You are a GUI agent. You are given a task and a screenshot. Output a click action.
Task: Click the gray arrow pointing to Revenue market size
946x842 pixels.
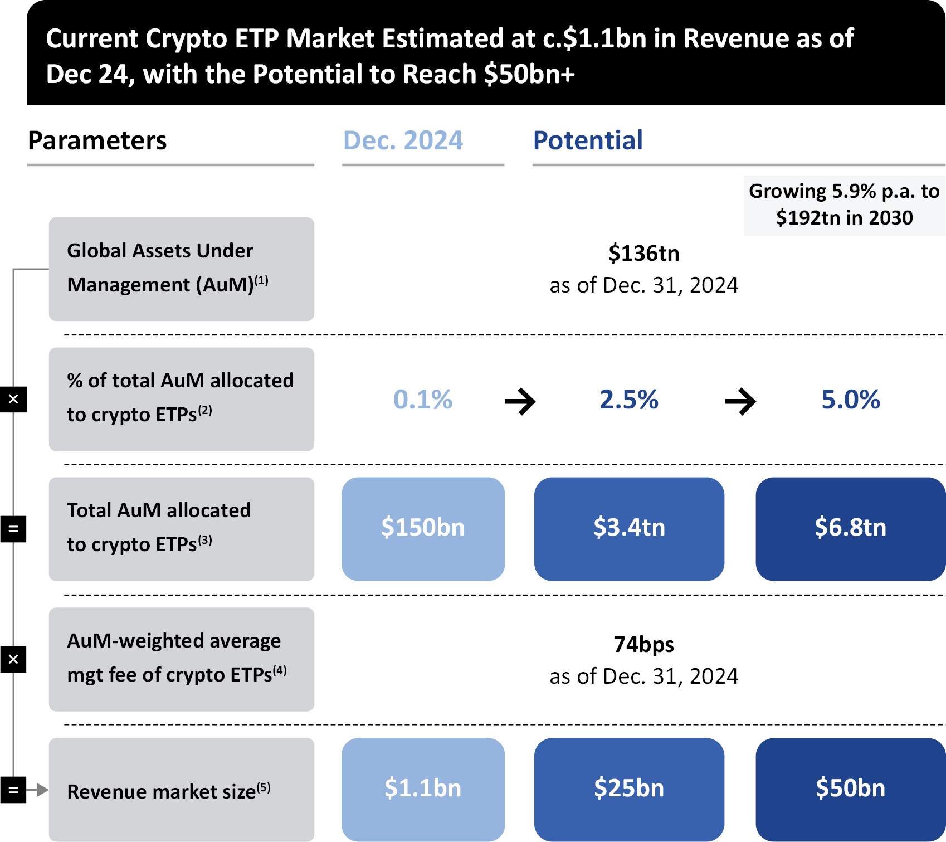point(39,790)
